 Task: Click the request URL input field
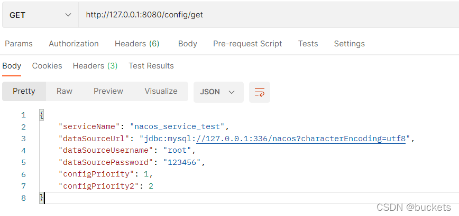264,15
